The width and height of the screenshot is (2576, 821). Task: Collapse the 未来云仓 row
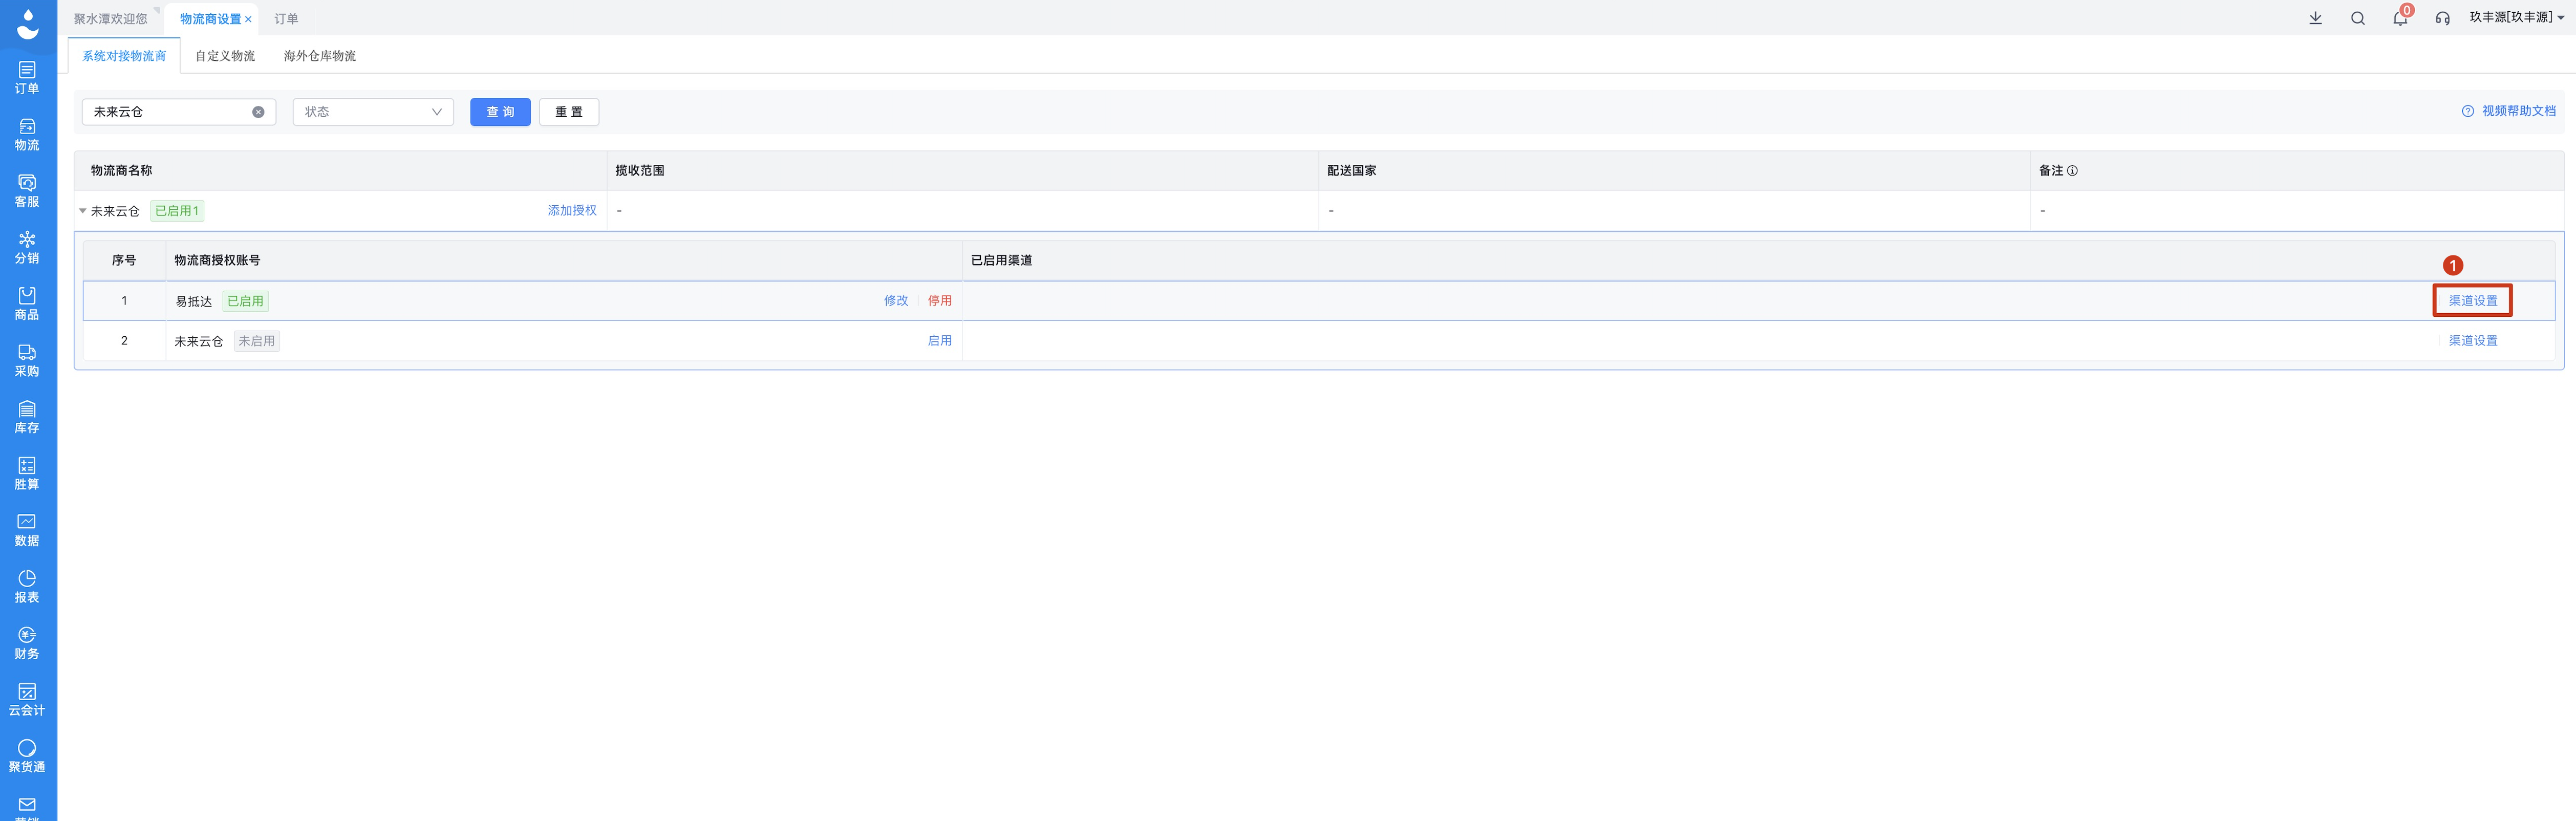83,211
